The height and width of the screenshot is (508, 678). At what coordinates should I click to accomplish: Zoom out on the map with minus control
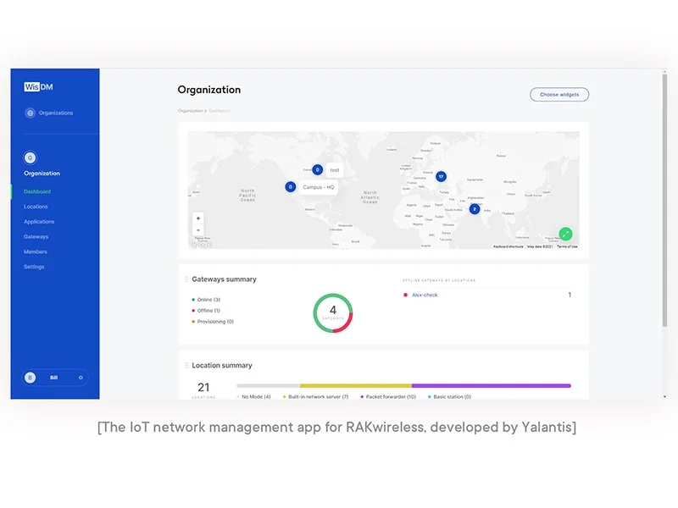[x=197, y=229]
